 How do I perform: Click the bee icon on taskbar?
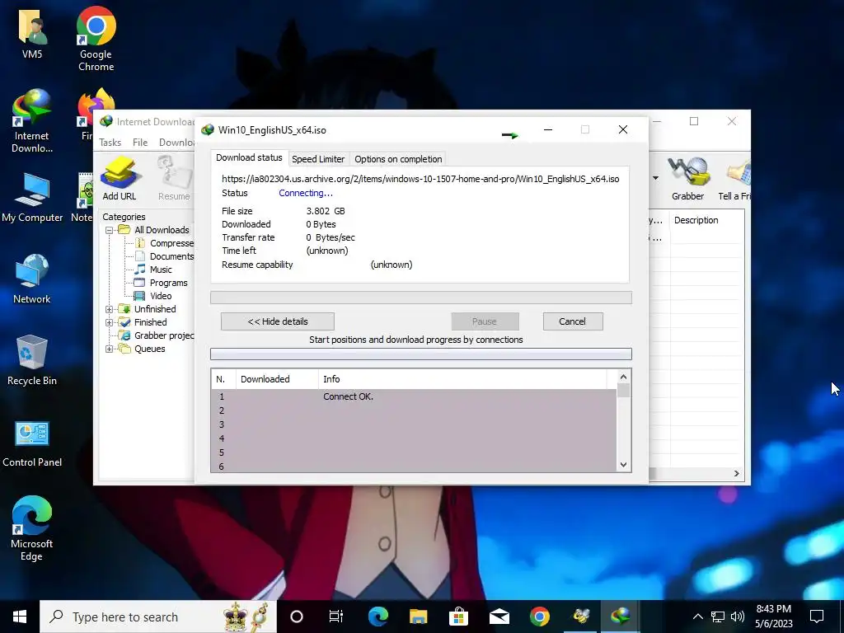pos(581,617)
